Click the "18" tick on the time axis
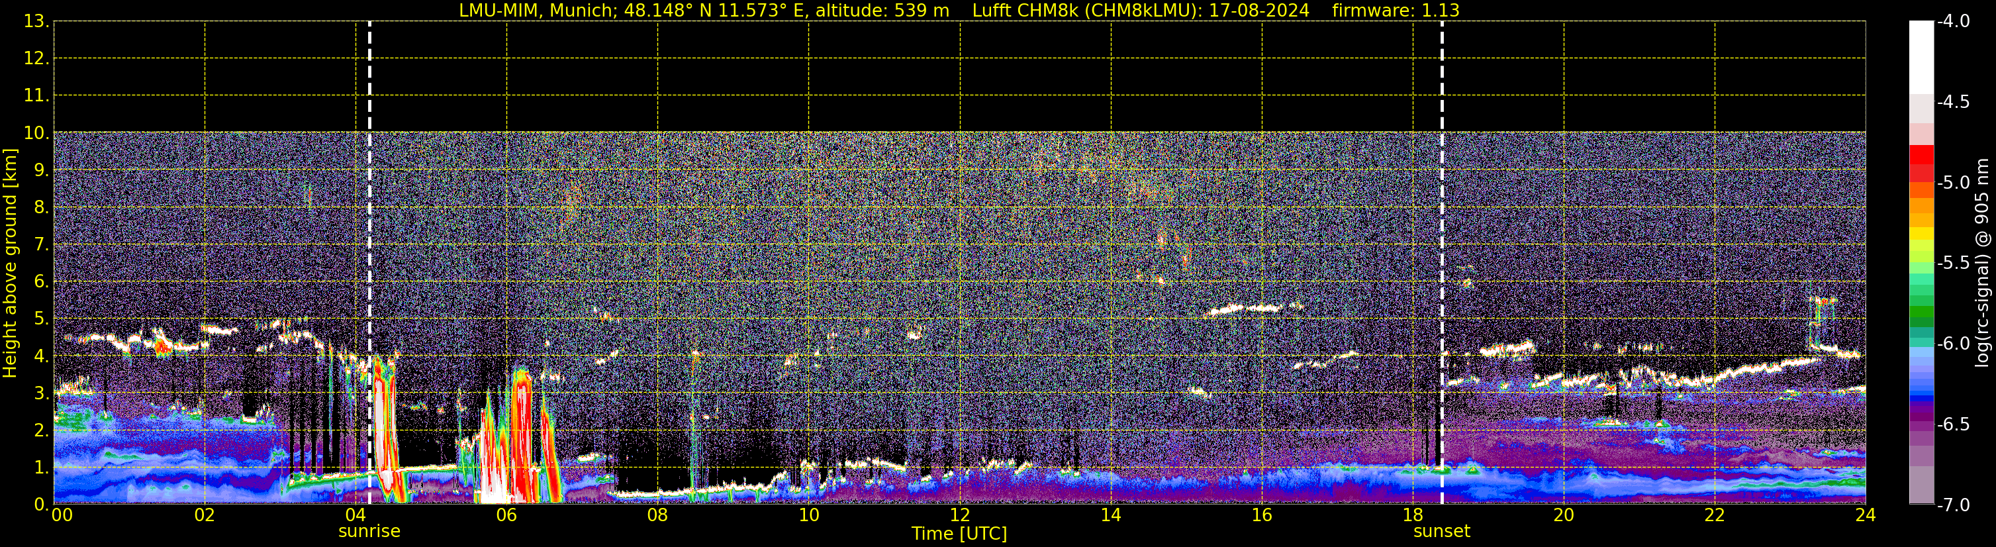The height and width of the screenshot is (547, 1996). [x=1413, y=516]
